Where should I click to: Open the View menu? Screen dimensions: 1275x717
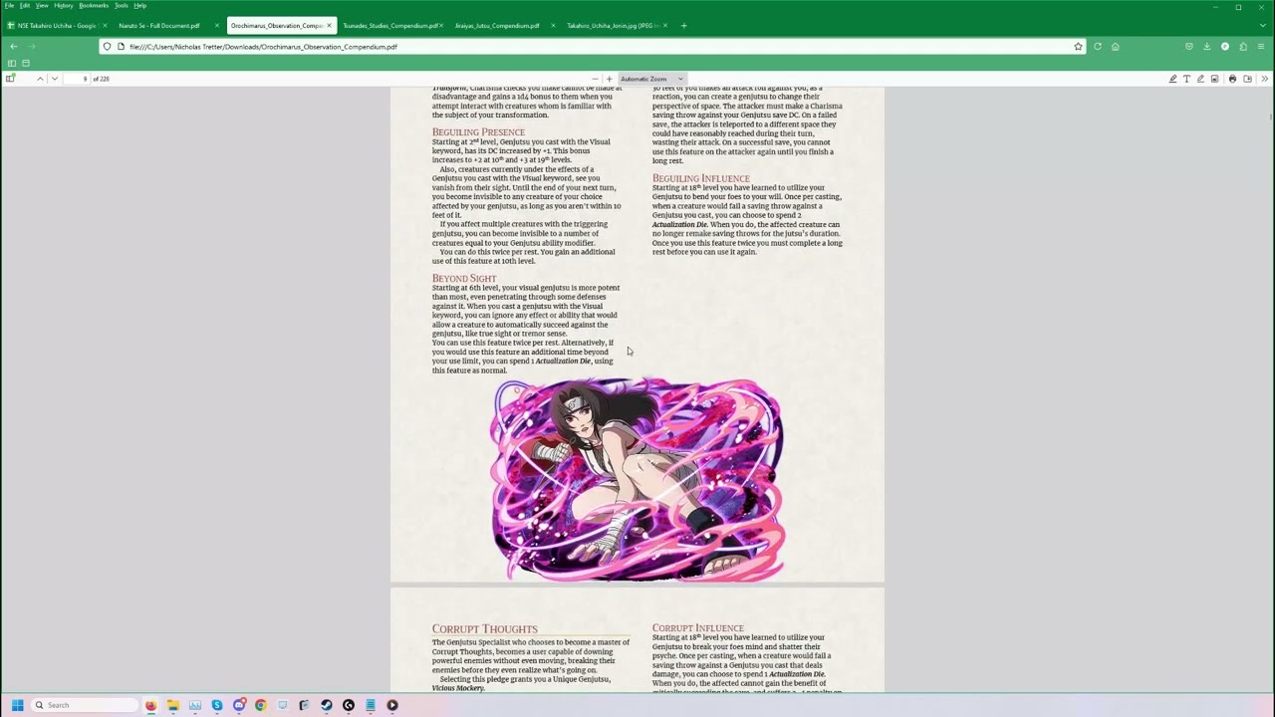click(x=42, y=5)
